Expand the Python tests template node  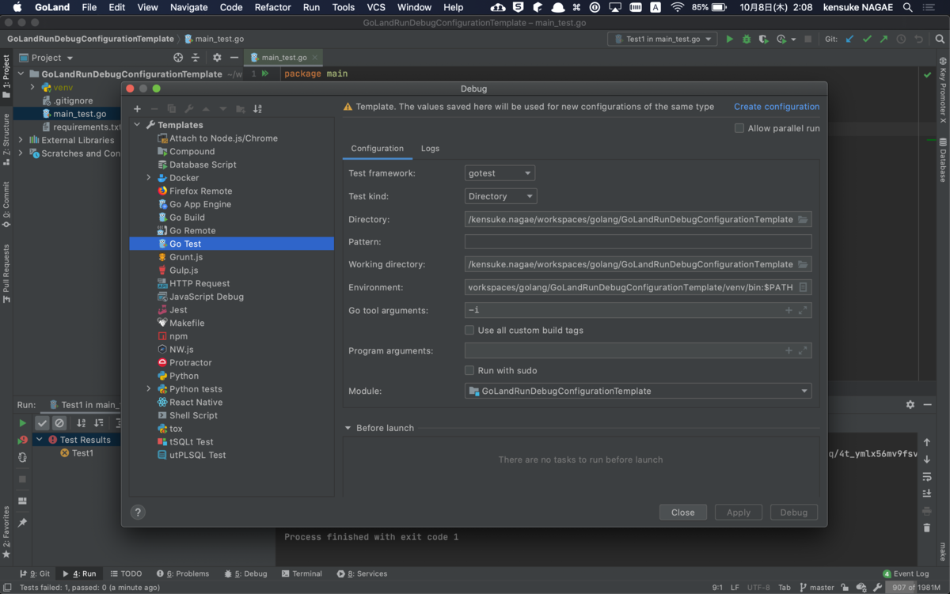(x=148, y=389)
